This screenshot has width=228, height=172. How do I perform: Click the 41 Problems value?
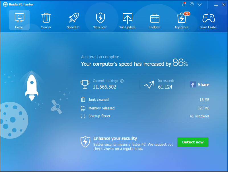[200, 116]
